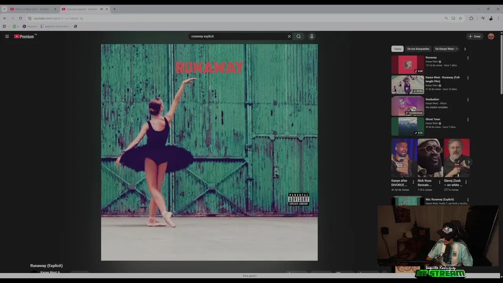The height and width of the screenshot is (283, 503).
Task: Open the YouTube hamburger guide menu
Action: [7, 36]
